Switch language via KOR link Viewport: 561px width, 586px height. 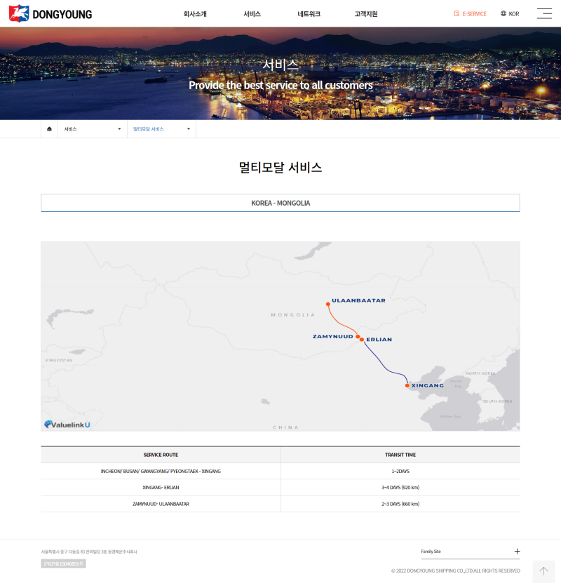coord(514,14)
